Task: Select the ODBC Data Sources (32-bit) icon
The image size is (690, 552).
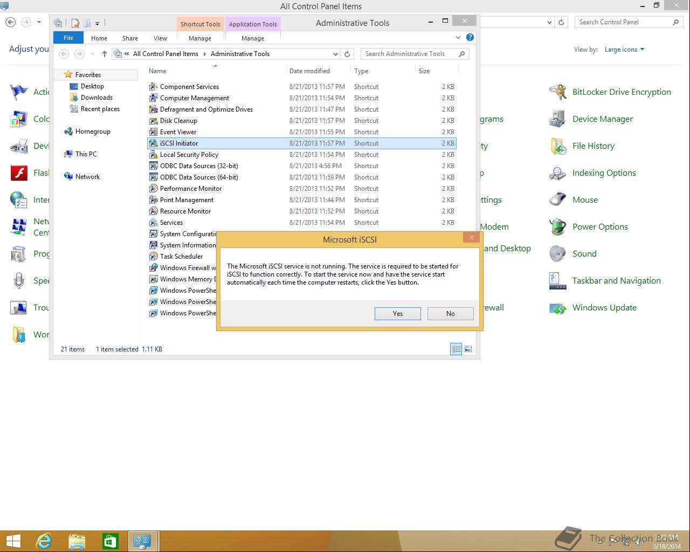Action: [154, 166]
